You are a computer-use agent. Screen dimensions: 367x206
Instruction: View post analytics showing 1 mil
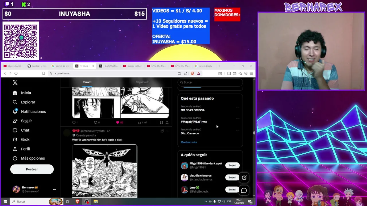tap(142, 122)
